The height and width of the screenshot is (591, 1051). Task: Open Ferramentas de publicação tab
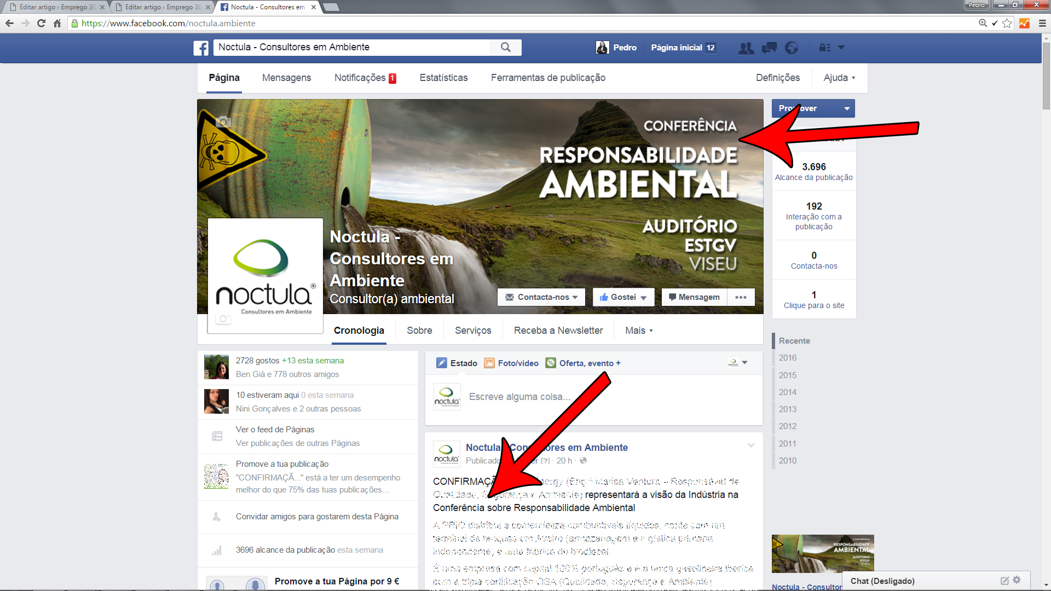[548, 78]
